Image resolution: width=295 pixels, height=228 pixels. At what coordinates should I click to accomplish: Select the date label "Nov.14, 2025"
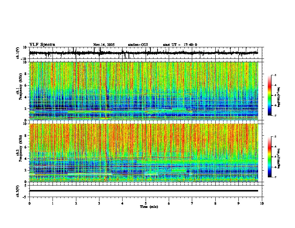104,45
